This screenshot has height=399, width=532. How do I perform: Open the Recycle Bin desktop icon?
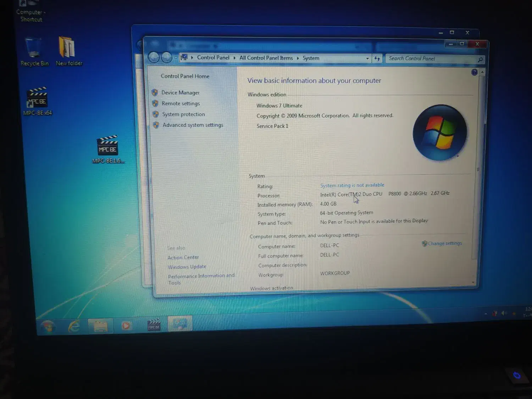coord(34,52)
